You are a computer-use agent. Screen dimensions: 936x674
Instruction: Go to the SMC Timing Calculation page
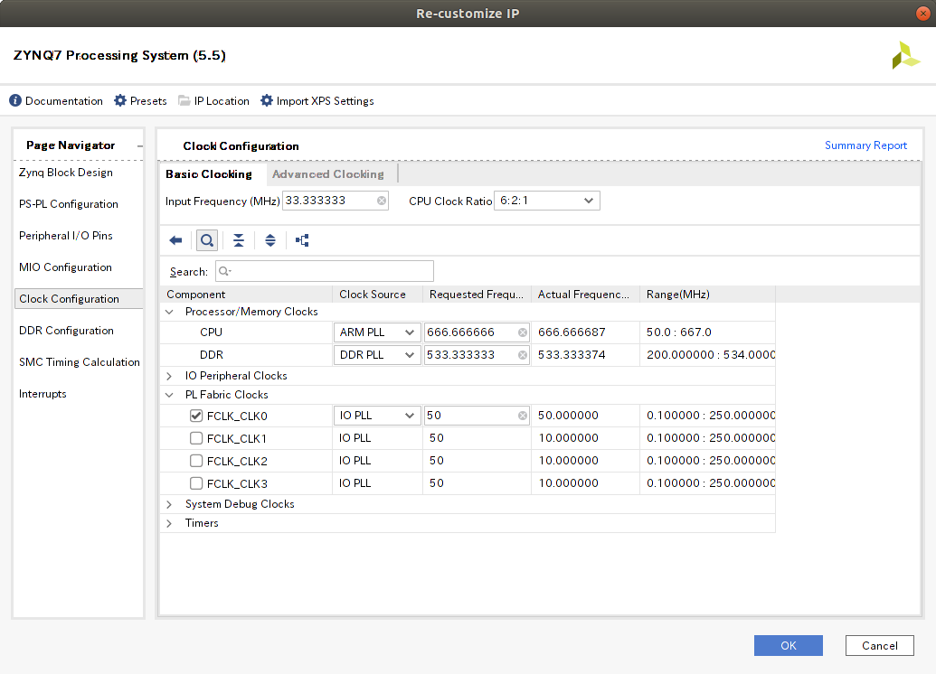click(x=79, y=362)
